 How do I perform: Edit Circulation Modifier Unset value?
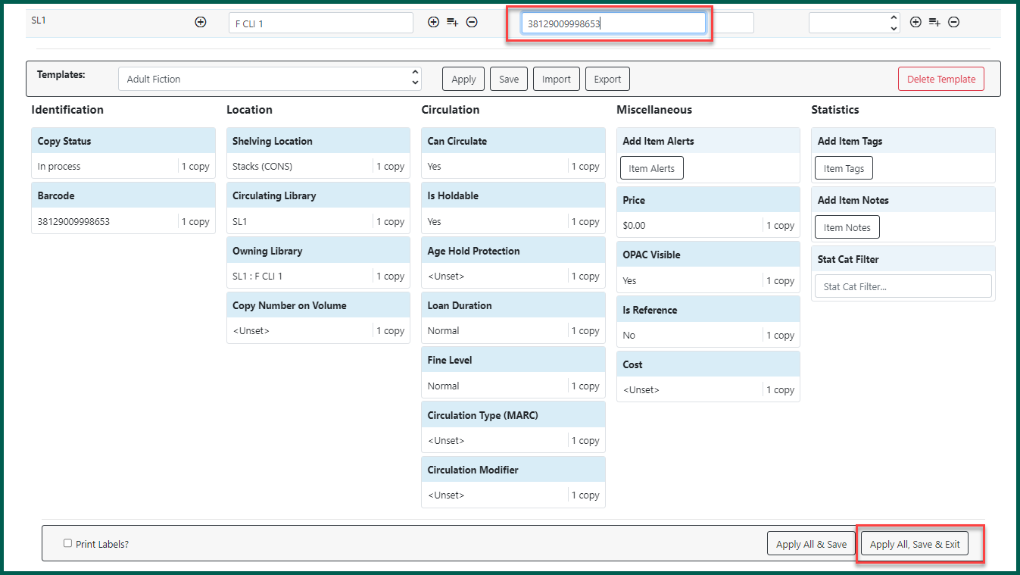[x=513, y=495]
